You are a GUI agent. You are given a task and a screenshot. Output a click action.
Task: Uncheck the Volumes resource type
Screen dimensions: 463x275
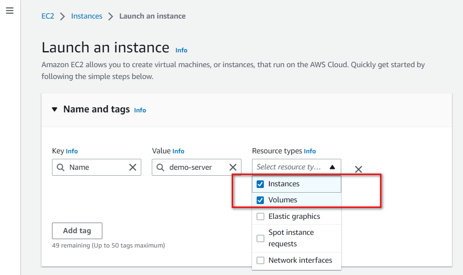tap(260, 200)
